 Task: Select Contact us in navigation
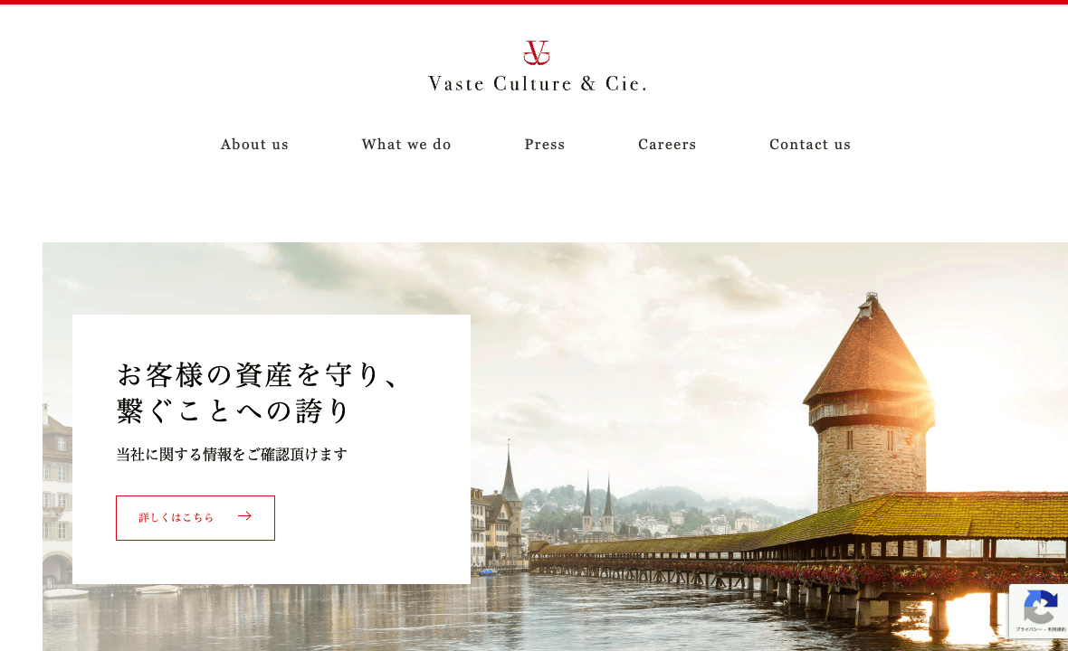(x=810, y=144)
